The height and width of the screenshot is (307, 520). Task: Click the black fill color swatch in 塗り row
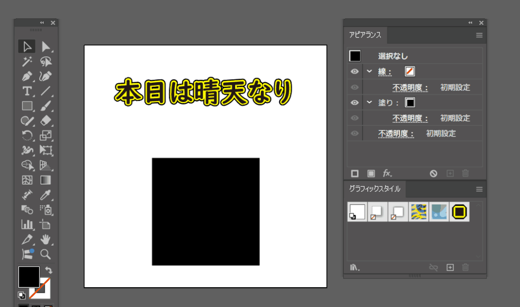click(x=410, y=103)
